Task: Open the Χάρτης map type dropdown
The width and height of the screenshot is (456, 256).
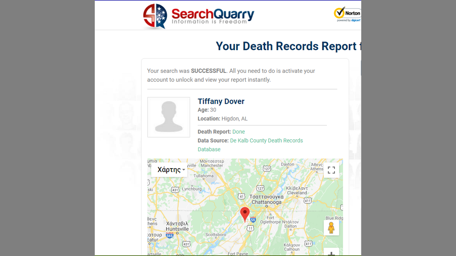Action: point(169,170)
